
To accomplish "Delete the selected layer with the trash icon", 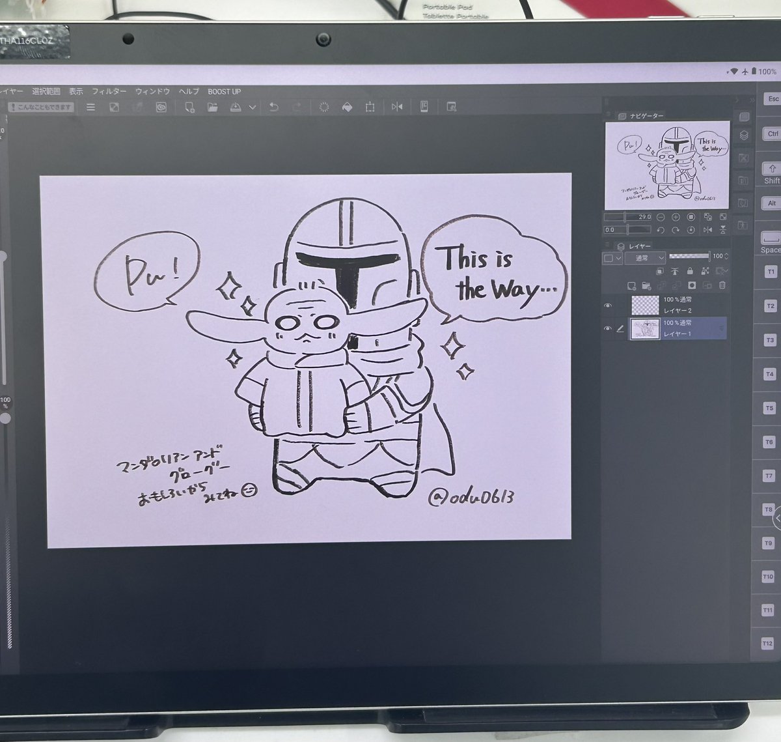I will (722, 285).
